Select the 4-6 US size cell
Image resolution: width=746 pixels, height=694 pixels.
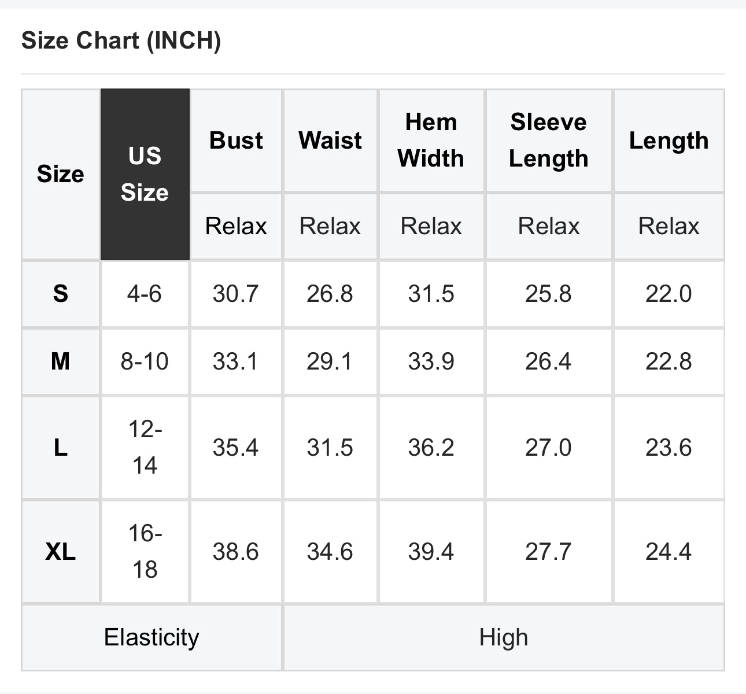(x=145, y=294)
